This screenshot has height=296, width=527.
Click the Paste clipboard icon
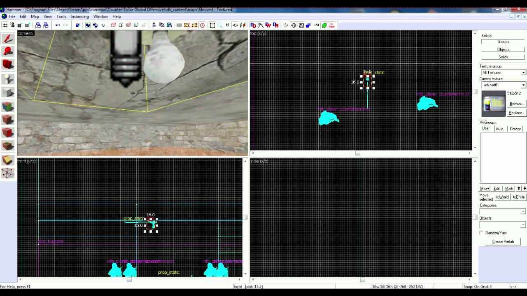(x=169, y=25)
